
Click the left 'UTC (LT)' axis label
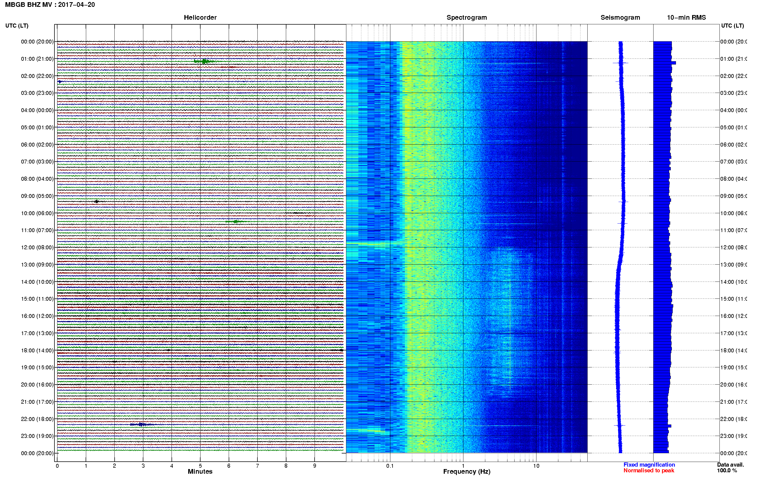pyautogui.click(x=17, y=26)
